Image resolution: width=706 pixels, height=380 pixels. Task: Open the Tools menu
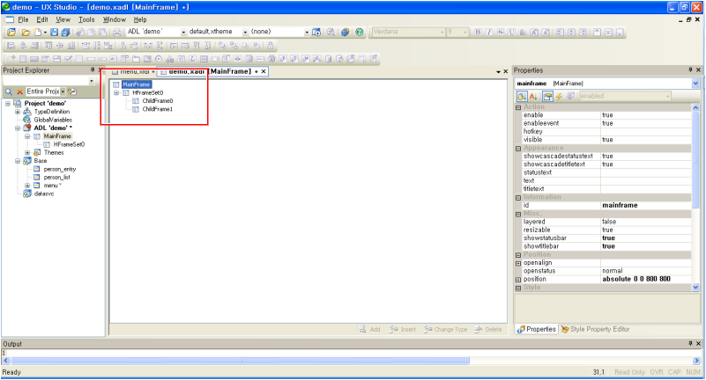click(86, 18)
